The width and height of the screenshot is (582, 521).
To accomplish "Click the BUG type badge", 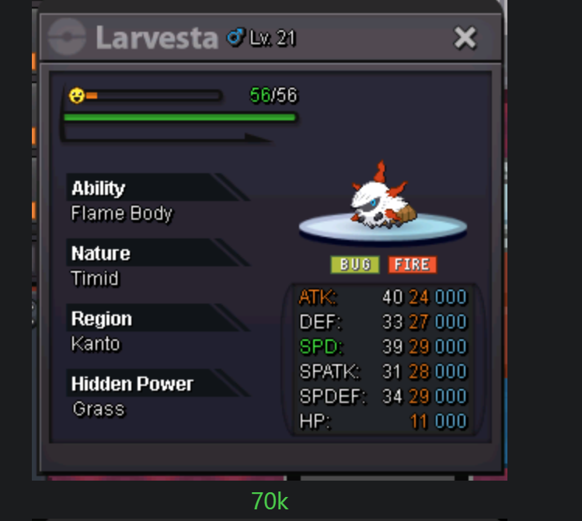I will (x=355, y=265).
